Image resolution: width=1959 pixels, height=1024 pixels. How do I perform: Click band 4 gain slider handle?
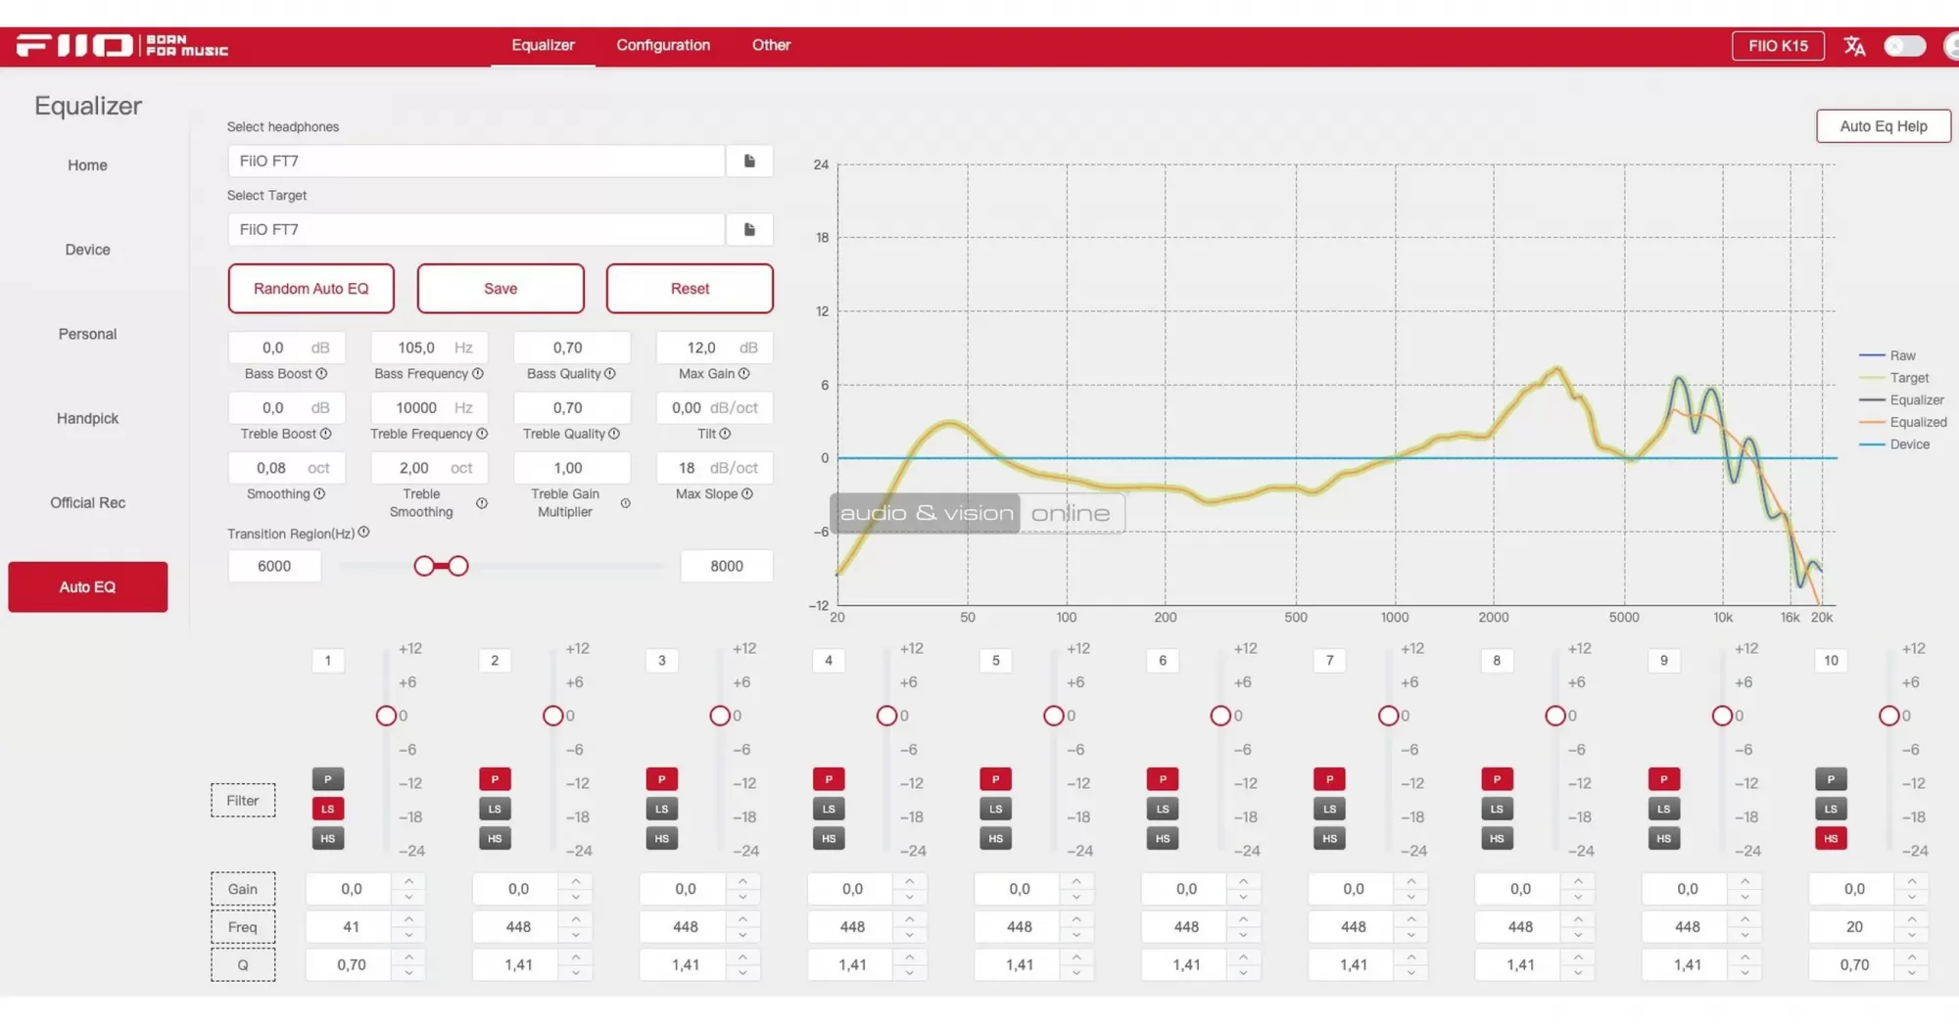pos(886,716)
